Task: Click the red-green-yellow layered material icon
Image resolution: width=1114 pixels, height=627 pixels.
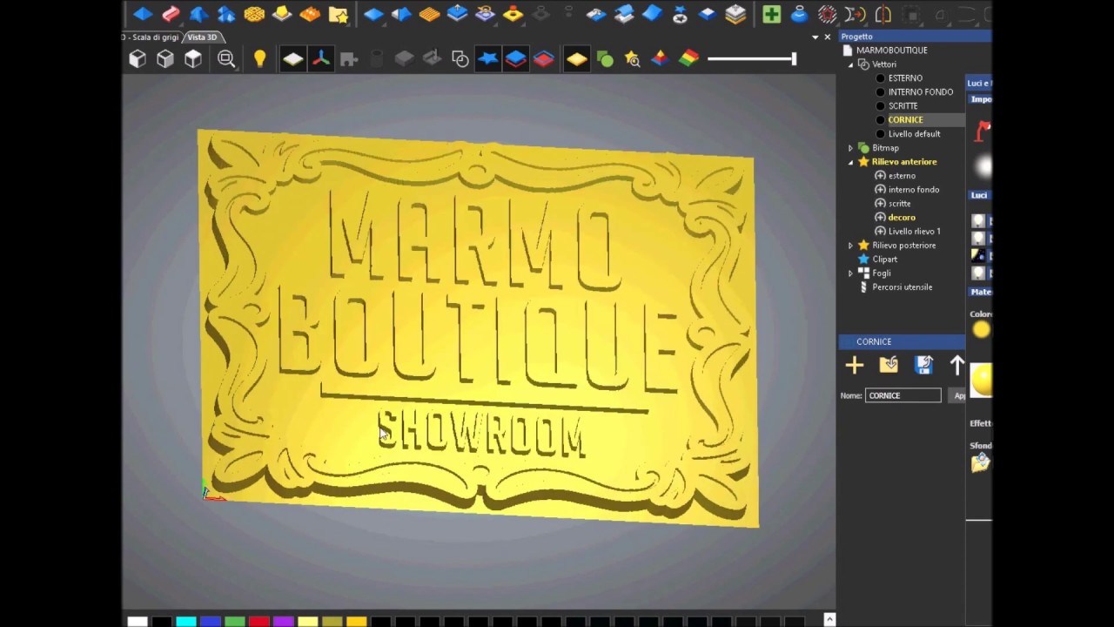Action: point(688,59)
